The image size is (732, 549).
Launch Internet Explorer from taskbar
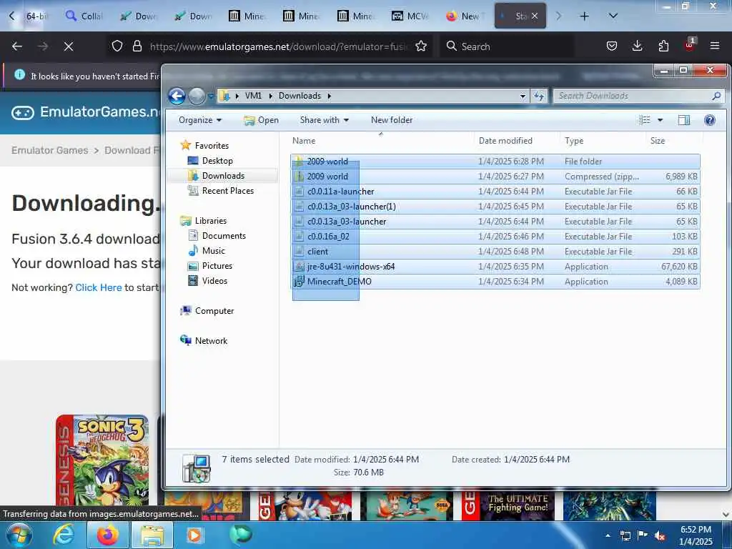[x=63, y=535]
